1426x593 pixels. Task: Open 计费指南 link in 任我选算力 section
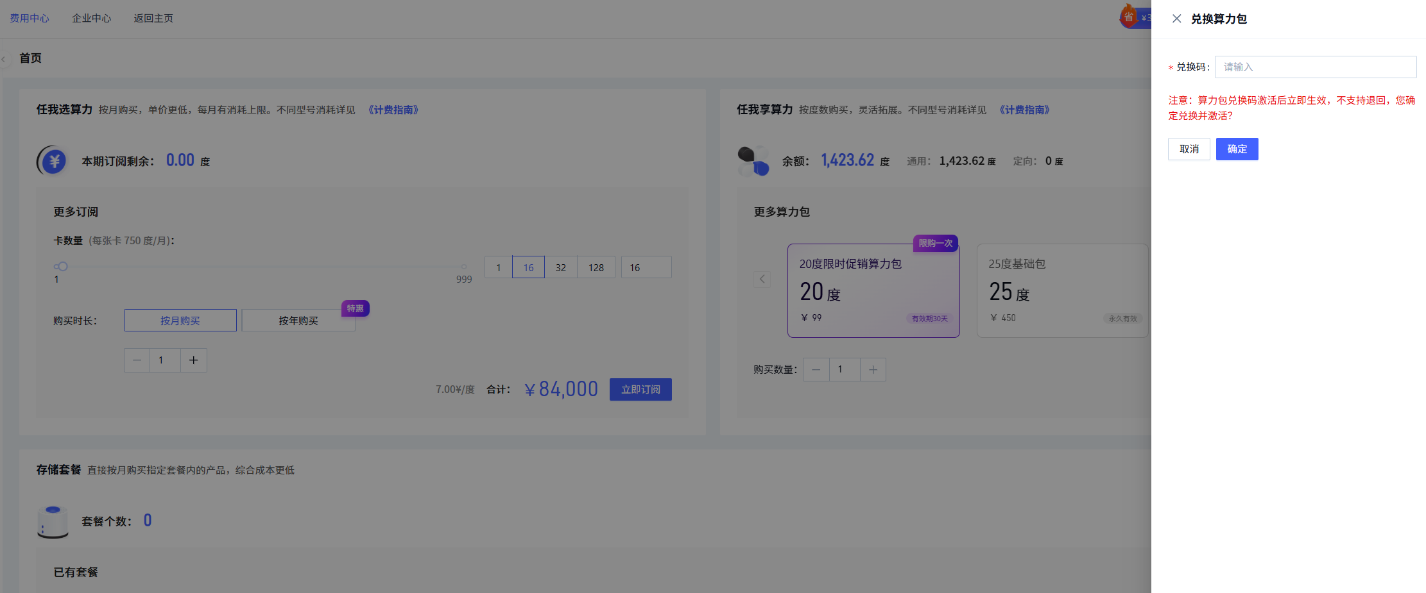pos(393,110)
